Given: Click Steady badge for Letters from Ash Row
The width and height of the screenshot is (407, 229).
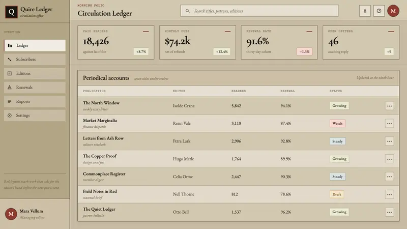Looking at the screenshot, I should pos(337,141).
